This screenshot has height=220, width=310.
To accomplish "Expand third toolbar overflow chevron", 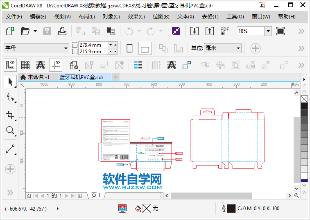I will pyautogui.click(x=301, y=65).
